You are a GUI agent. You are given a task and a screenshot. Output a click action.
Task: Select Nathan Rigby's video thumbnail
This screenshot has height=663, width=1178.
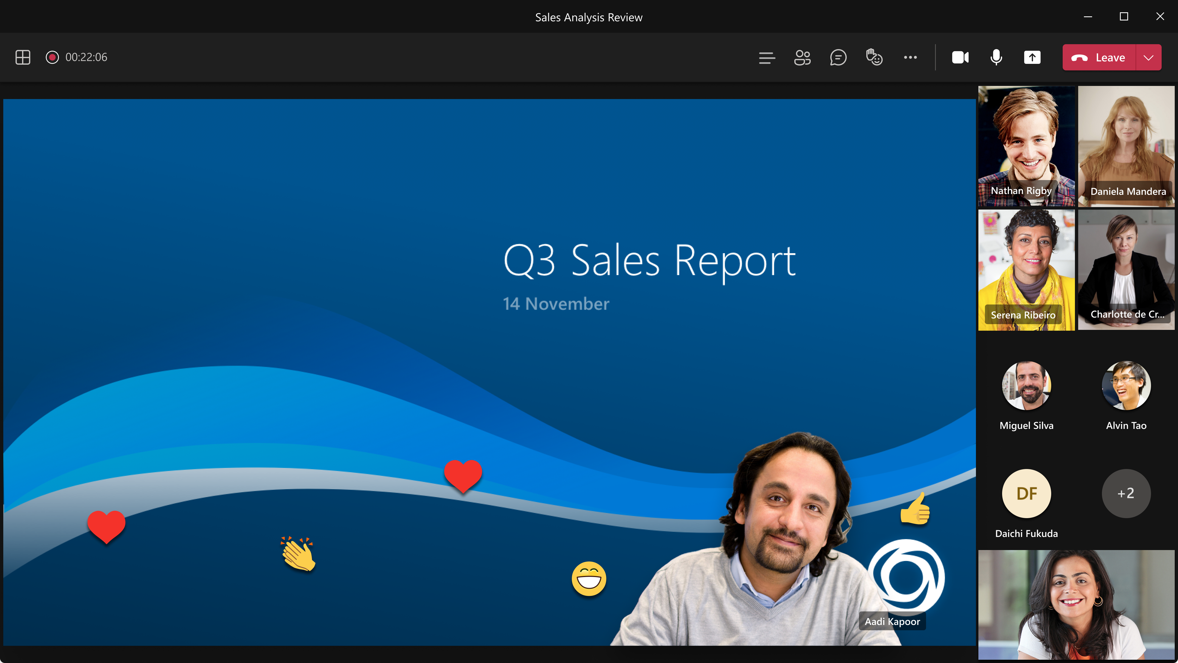point(1027,147)
